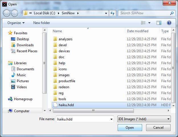
Task: Click horizontal scrollbar left arrow
Action: click(x=50, y=110)
